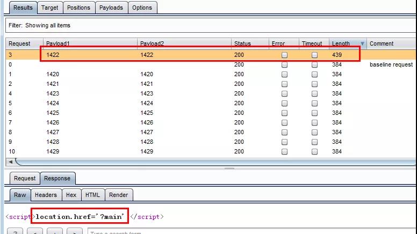Viewport: 417px width, 234px height.
Task: Select Payload2 cell 1424
Action: coord(147,104)
